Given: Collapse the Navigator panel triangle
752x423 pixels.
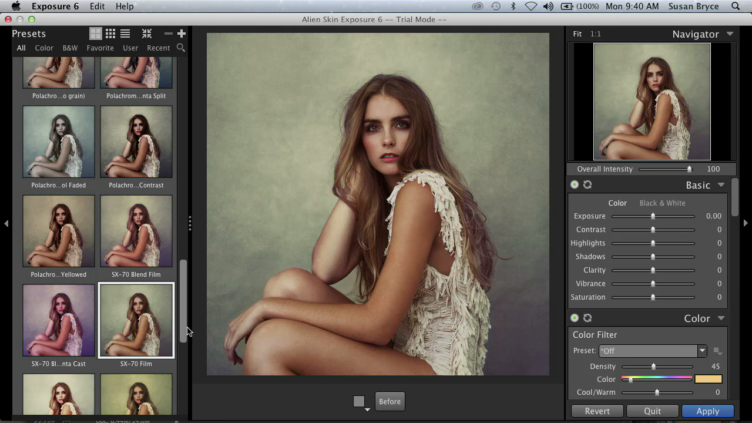Looking at the screenshot, I should [730, 34].
